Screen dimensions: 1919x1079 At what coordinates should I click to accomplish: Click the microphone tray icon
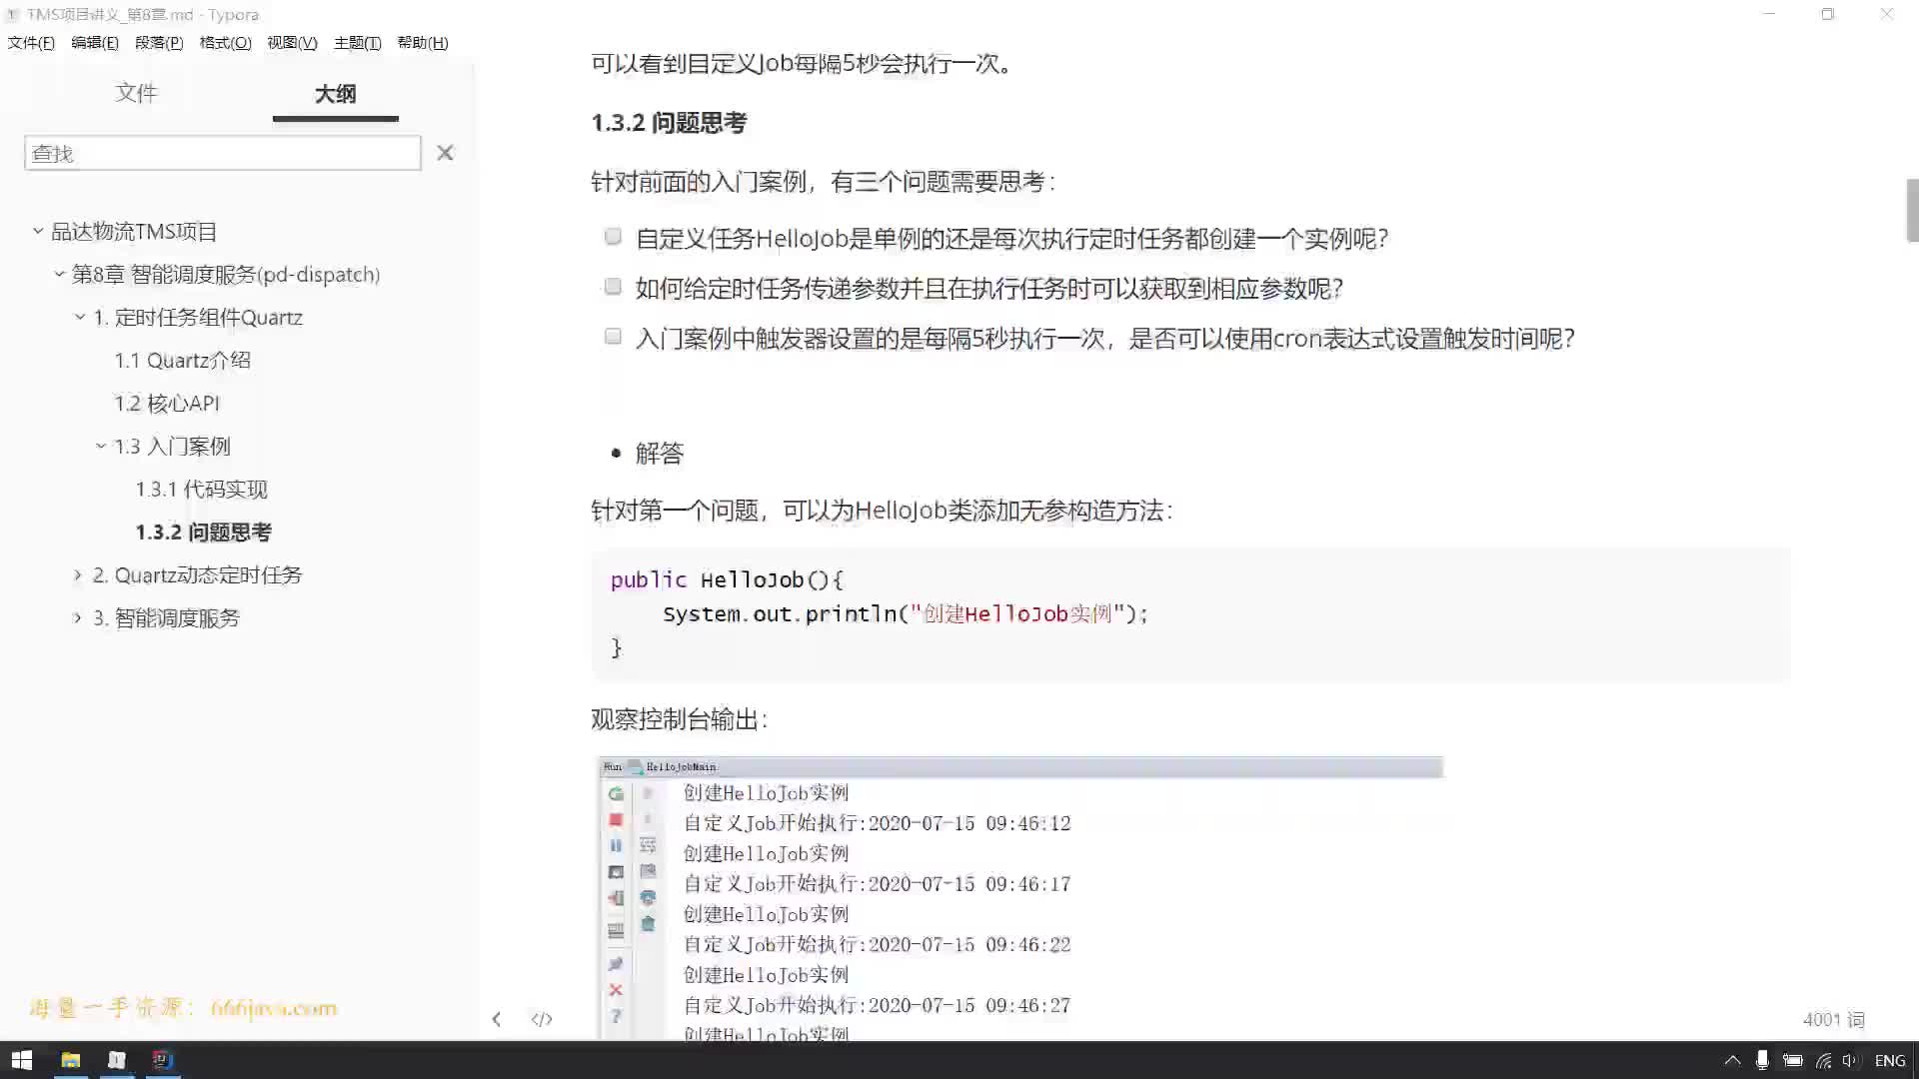click(x=1762, y=1060)
